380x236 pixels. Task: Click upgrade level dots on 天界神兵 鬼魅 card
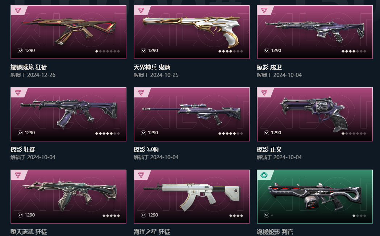tap(231, 51)
